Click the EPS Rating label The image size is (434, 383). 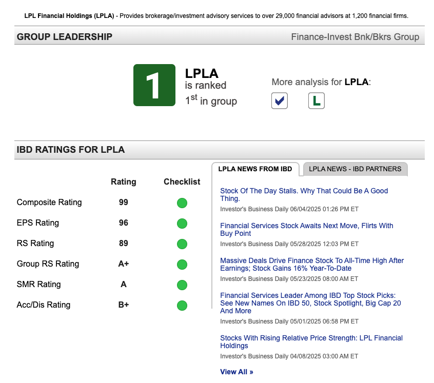point(38,223)
